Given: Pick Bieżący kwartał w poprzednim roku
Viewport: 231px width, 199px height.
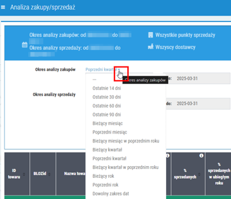Looking at the screenshot, I should point(126,167).
